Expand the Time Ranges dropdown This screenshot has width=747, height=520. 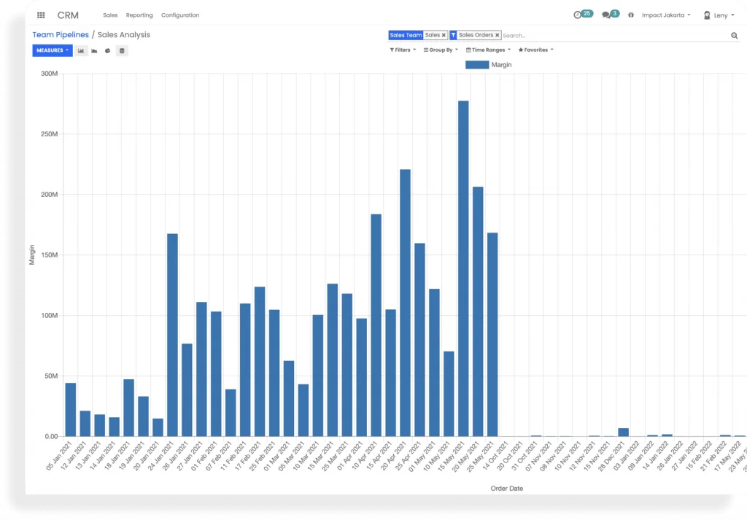[x=488, y=50]
